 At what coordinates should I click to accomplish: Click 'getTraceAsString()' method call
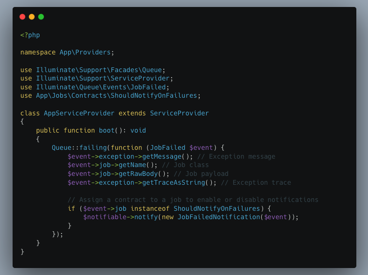pyautogui.click(x=177, y=182)
